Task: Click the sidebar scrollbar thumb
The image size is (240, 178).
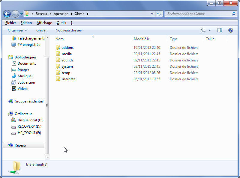Action: (47, 105)
